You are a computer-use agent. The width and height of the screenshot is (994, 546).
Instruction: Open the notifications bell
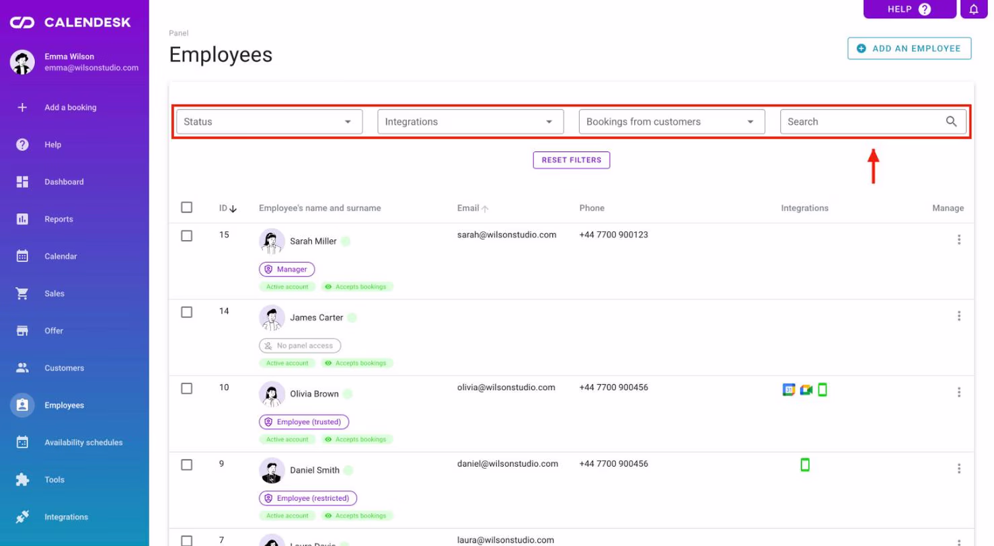pyautogui.click(x=973, y=9)
